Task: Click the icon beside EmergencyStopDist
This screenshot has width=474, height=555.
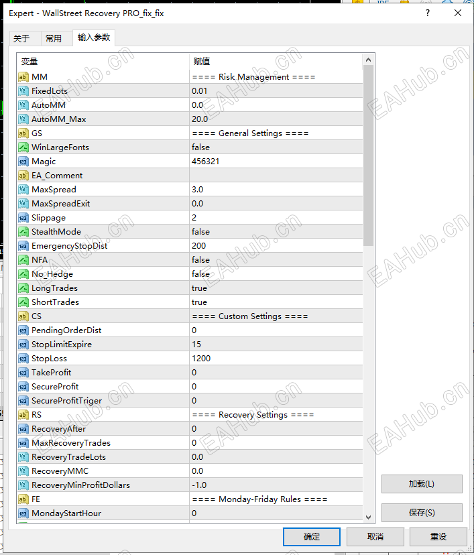Action: [x=23, y=245]
